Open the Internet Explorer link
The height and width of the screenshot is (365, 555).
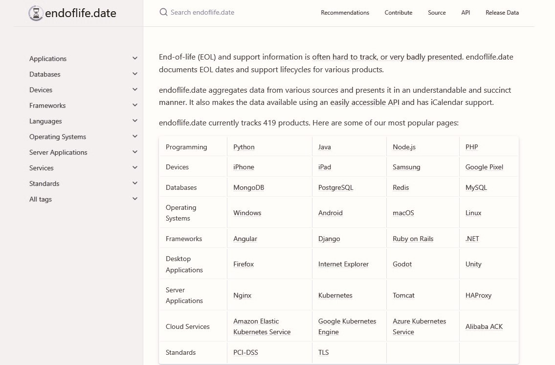pos(343,264)
